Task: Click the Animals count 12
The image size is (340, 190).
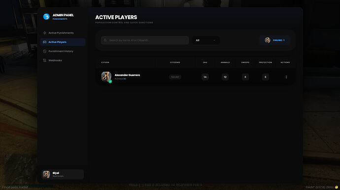Action: point(225,77)
